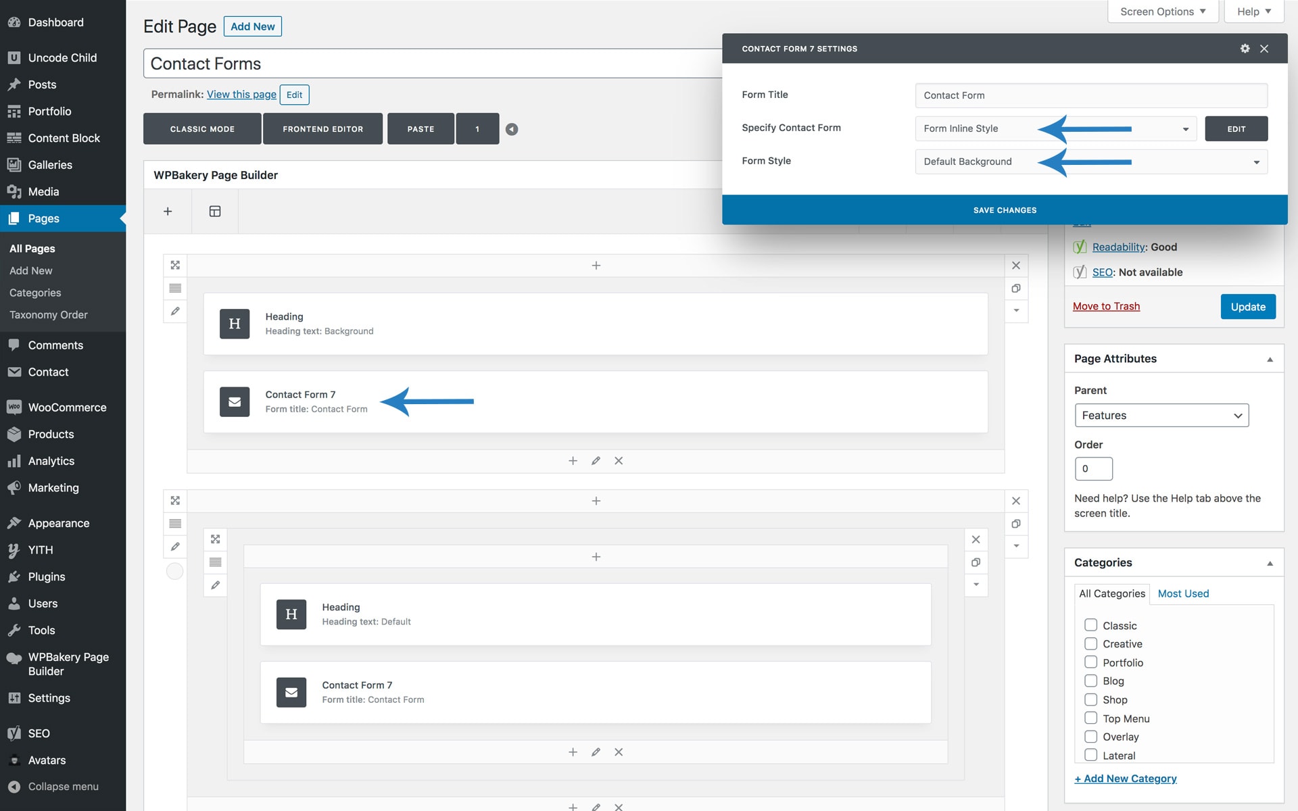Enable the Portfolio category checkbox
Screen dimensions: 1298x811
[x=1090, y=662]
